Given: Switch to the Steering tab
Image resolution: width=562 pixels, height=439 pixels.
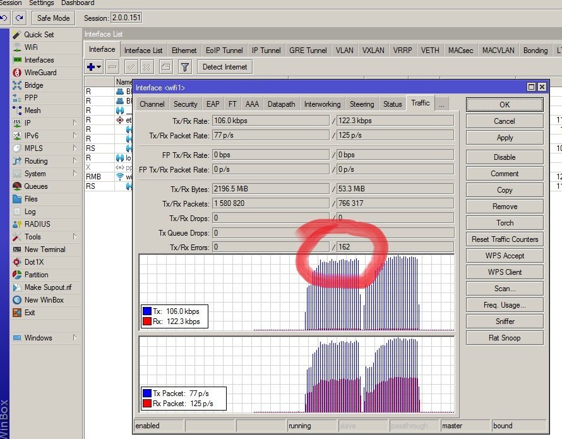Looking at the screenshot, I should [362, 104].
